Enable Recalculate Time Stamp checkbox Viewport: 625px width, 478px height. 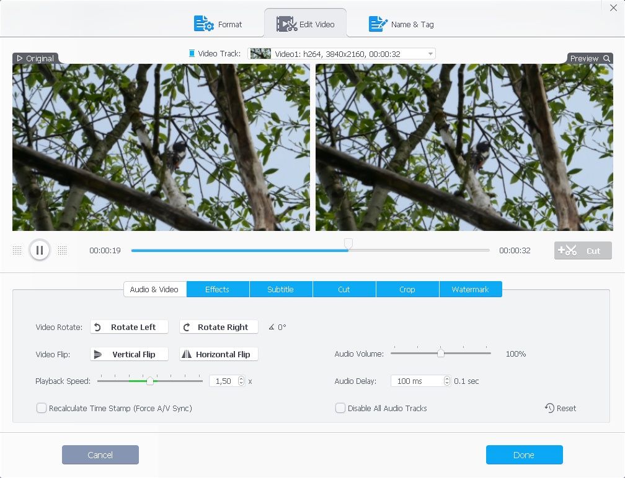click(42, 408)
